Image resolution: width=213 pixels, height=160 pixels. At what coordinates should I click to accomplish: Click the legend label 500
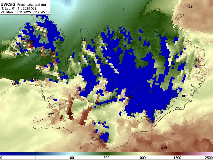[107, 158]
